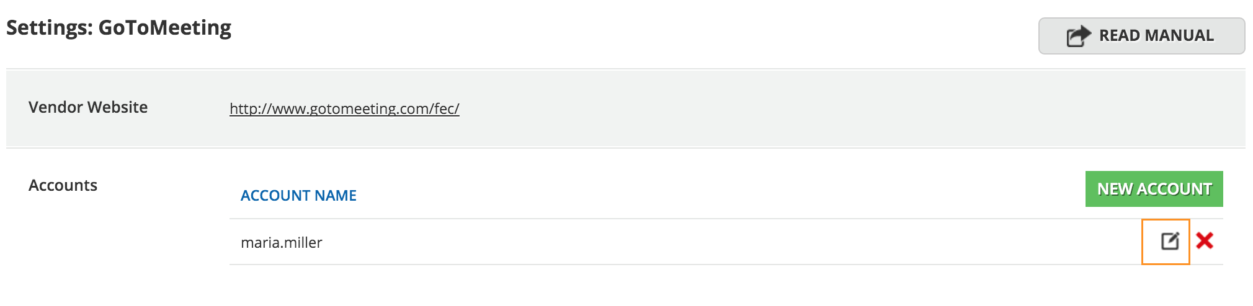Click the Settings: GoToMeeting page heading
Image resolution: width=1253 pixels, height=306 pixels.
[x=118, y=28]
